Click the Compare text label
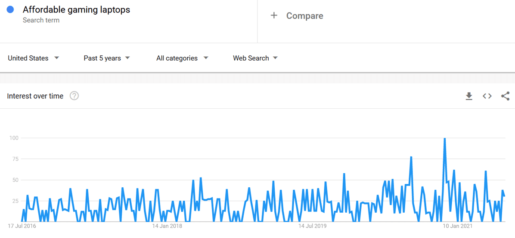This screenshot has height=238, width=515. 304,16
